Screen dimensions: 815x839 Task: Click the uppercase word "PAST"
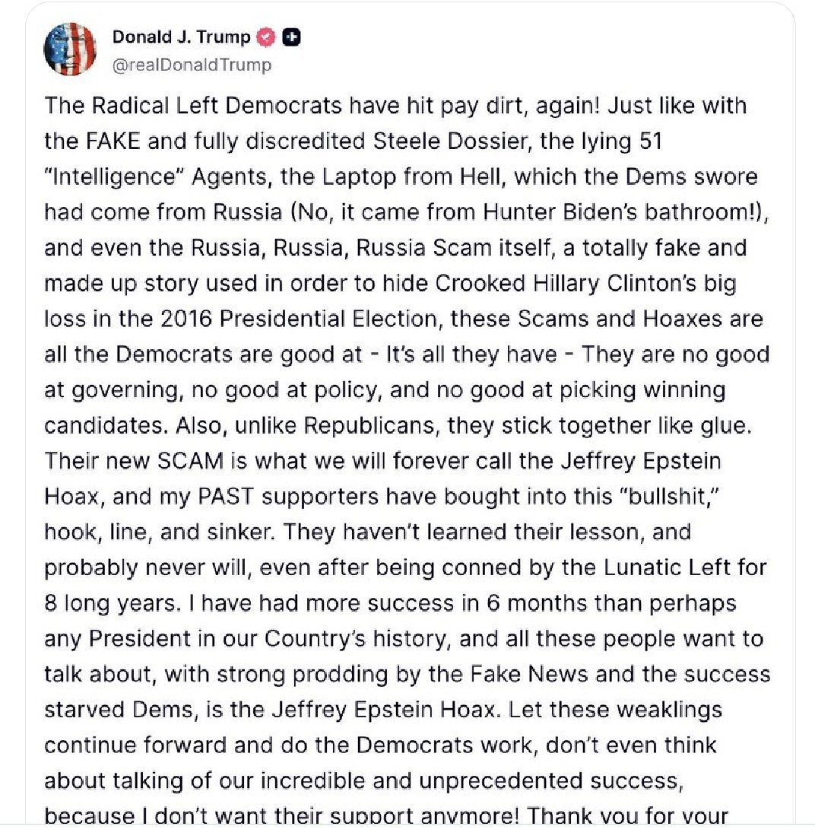click(226, 497)
